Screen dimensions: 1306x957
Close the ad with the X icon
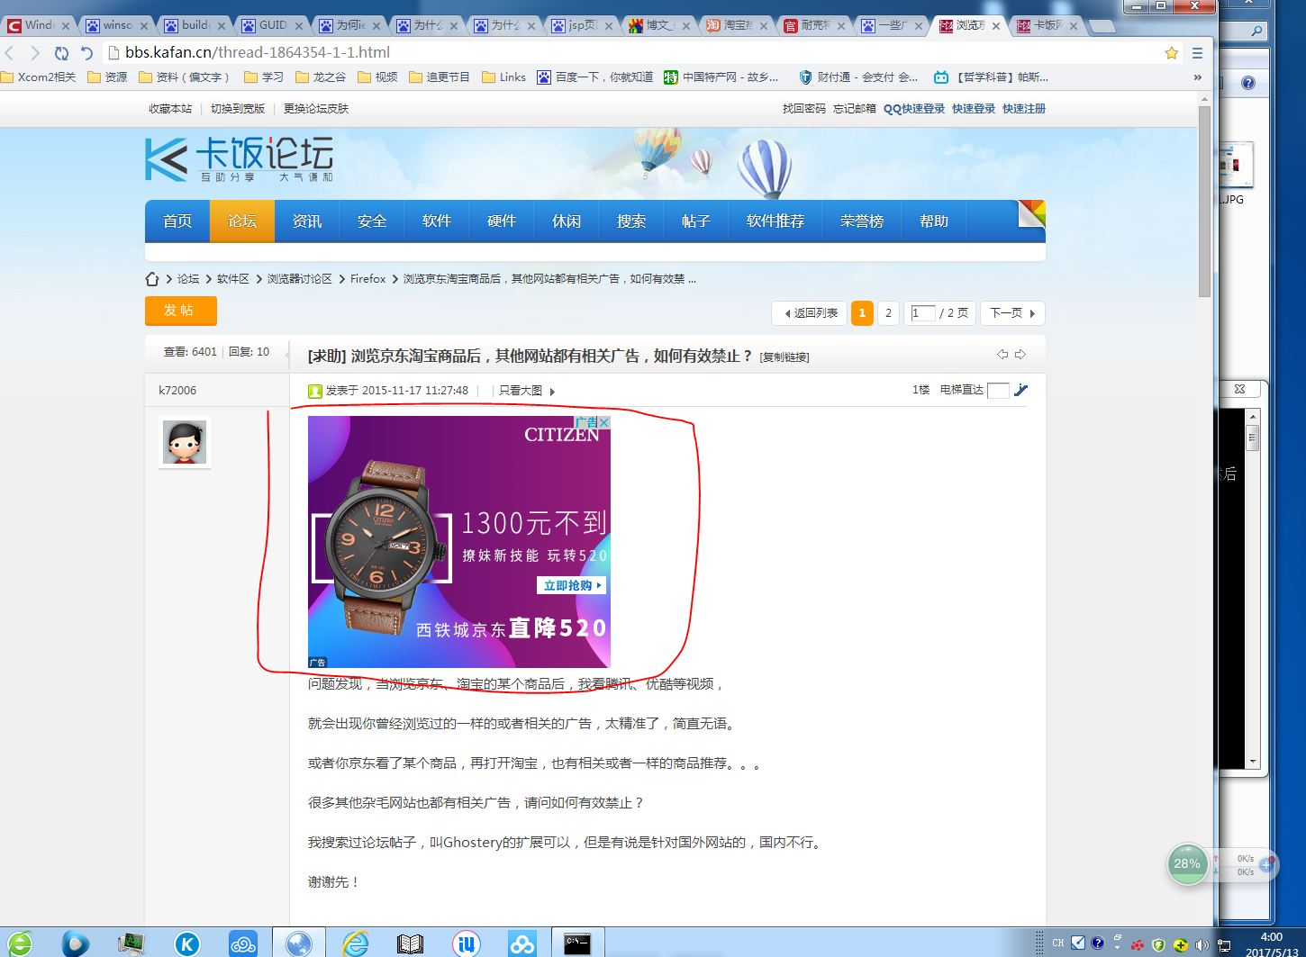tap(605, 422)
